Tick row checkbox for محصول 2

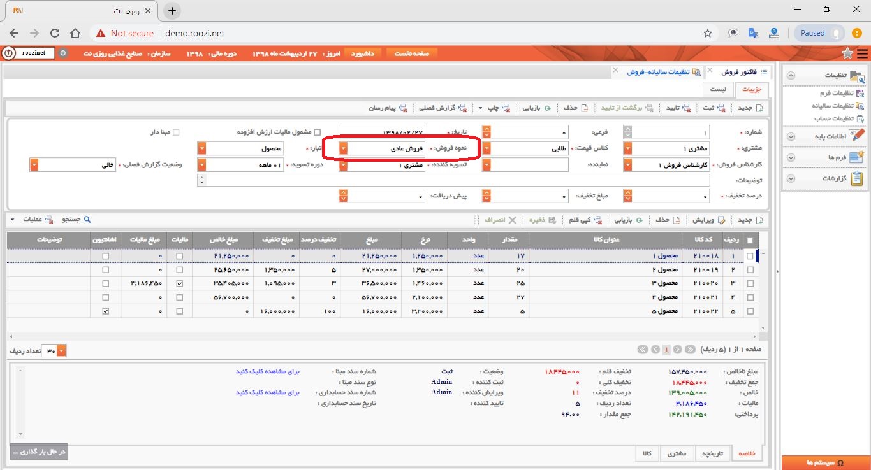(x=750, y=270)
